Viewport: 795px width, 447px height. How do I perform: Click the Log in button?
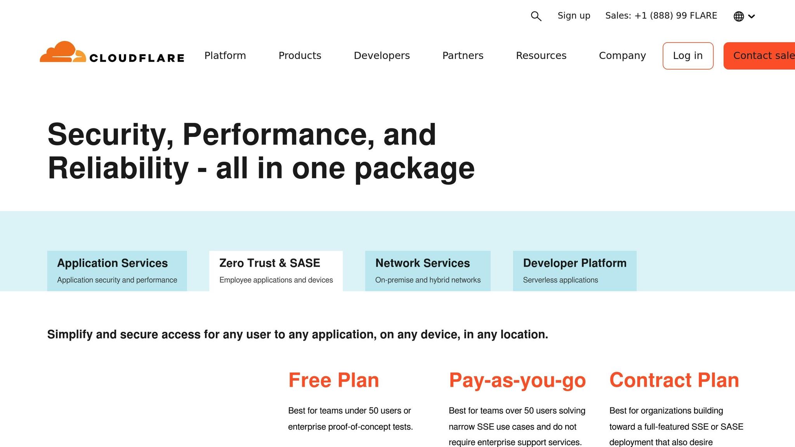[x=687, y=55]
